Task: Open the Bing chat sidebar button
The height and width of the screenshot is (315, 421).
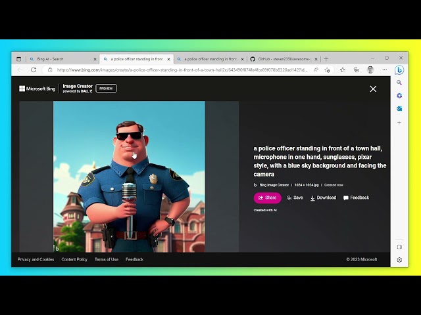Action: [x=399, y=70]
